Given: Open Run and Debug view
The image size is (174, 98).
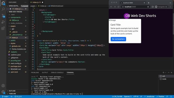Looking at the screenshot, I should tap(3, 22).
